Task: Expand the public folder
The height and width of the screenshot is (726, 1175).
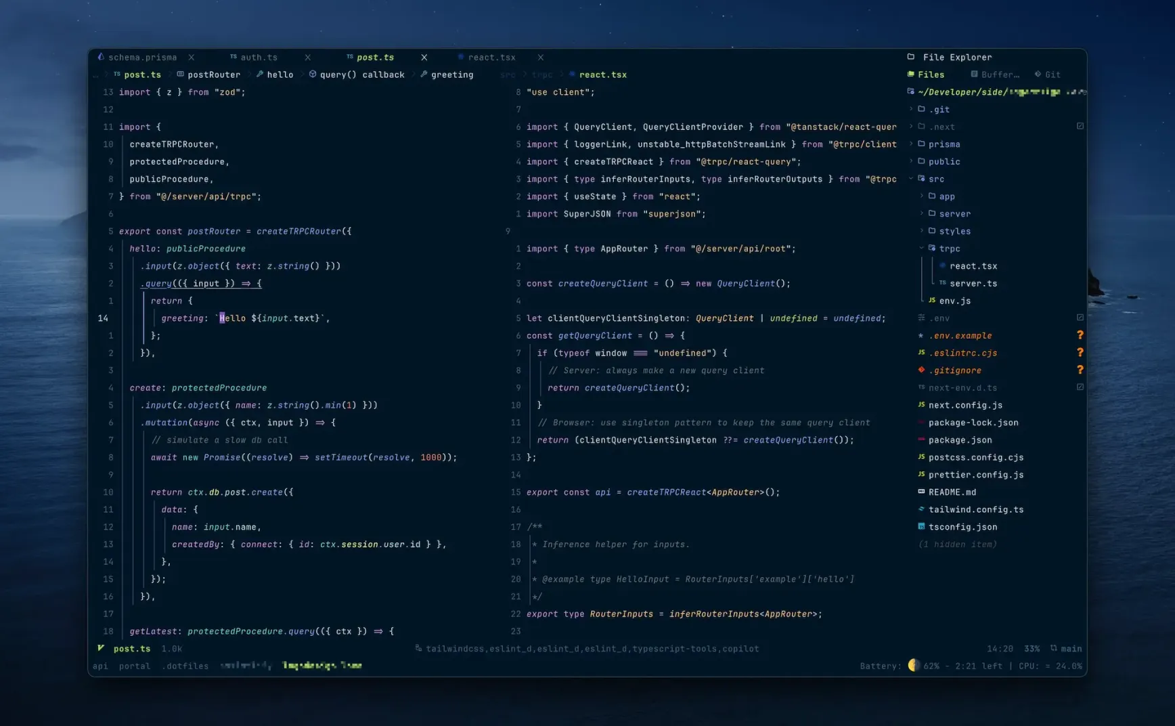Action: pos(910,161)
